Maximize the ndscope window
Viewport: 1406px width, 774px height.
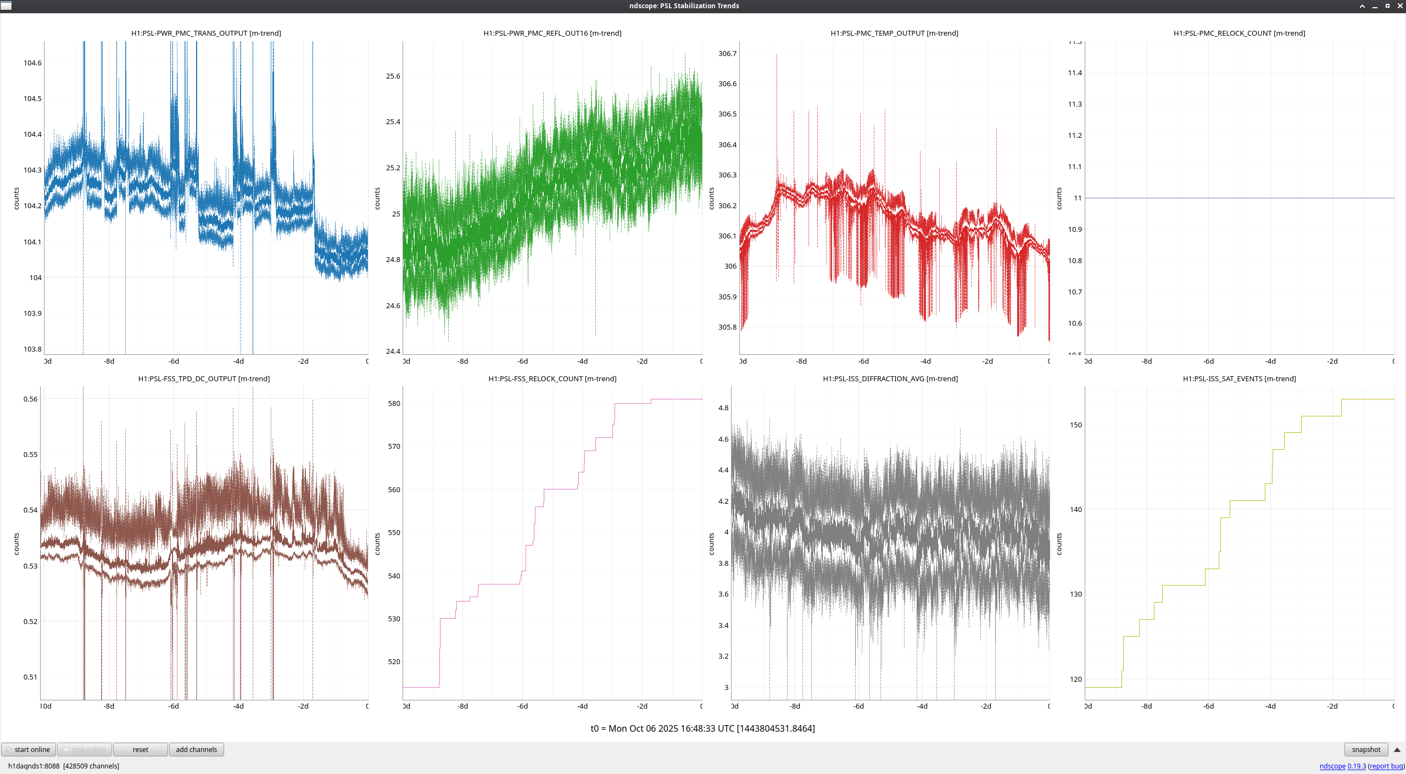pos(1387,6)
